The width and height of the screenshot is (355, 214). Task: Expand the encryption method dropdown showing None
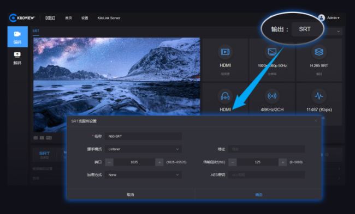pyautogui.click(x=143, y=175)
